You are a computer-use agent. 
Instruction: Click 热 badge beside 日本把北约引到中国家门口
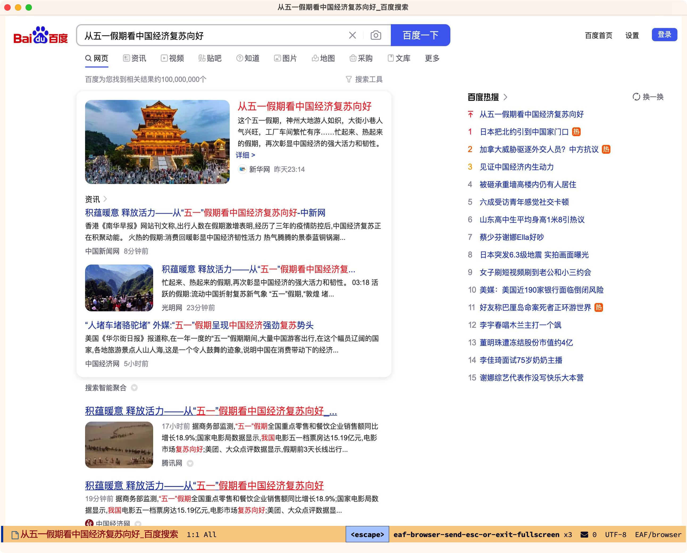pos(576,132)
